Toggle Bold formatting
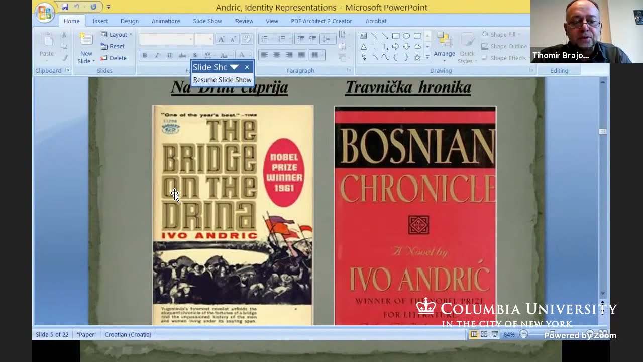 [x=145, y=55]
